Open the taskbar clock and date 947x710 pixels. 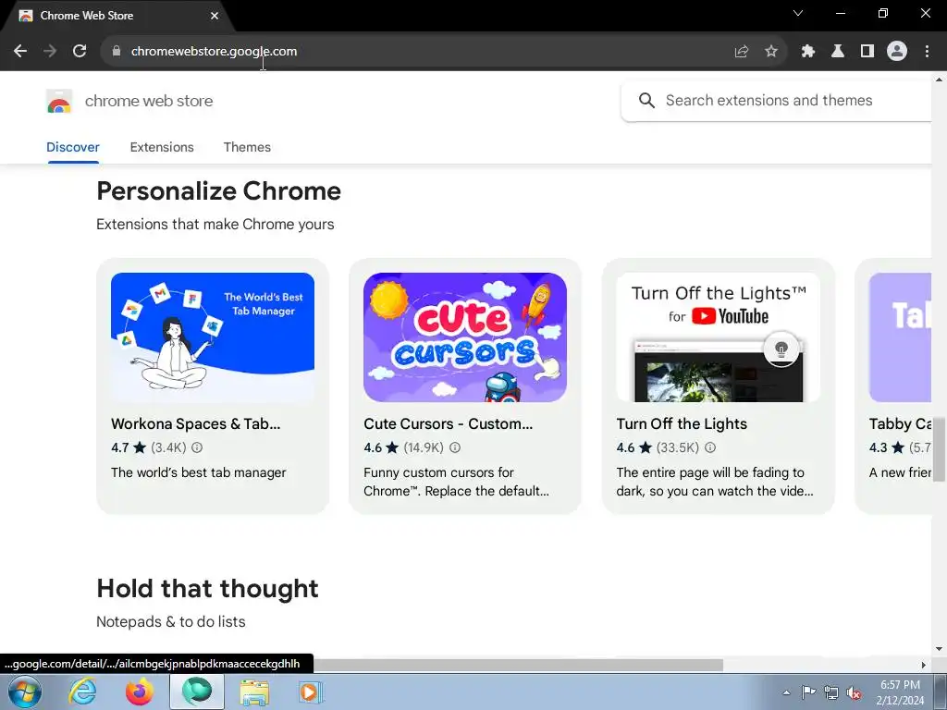(900, 692)
